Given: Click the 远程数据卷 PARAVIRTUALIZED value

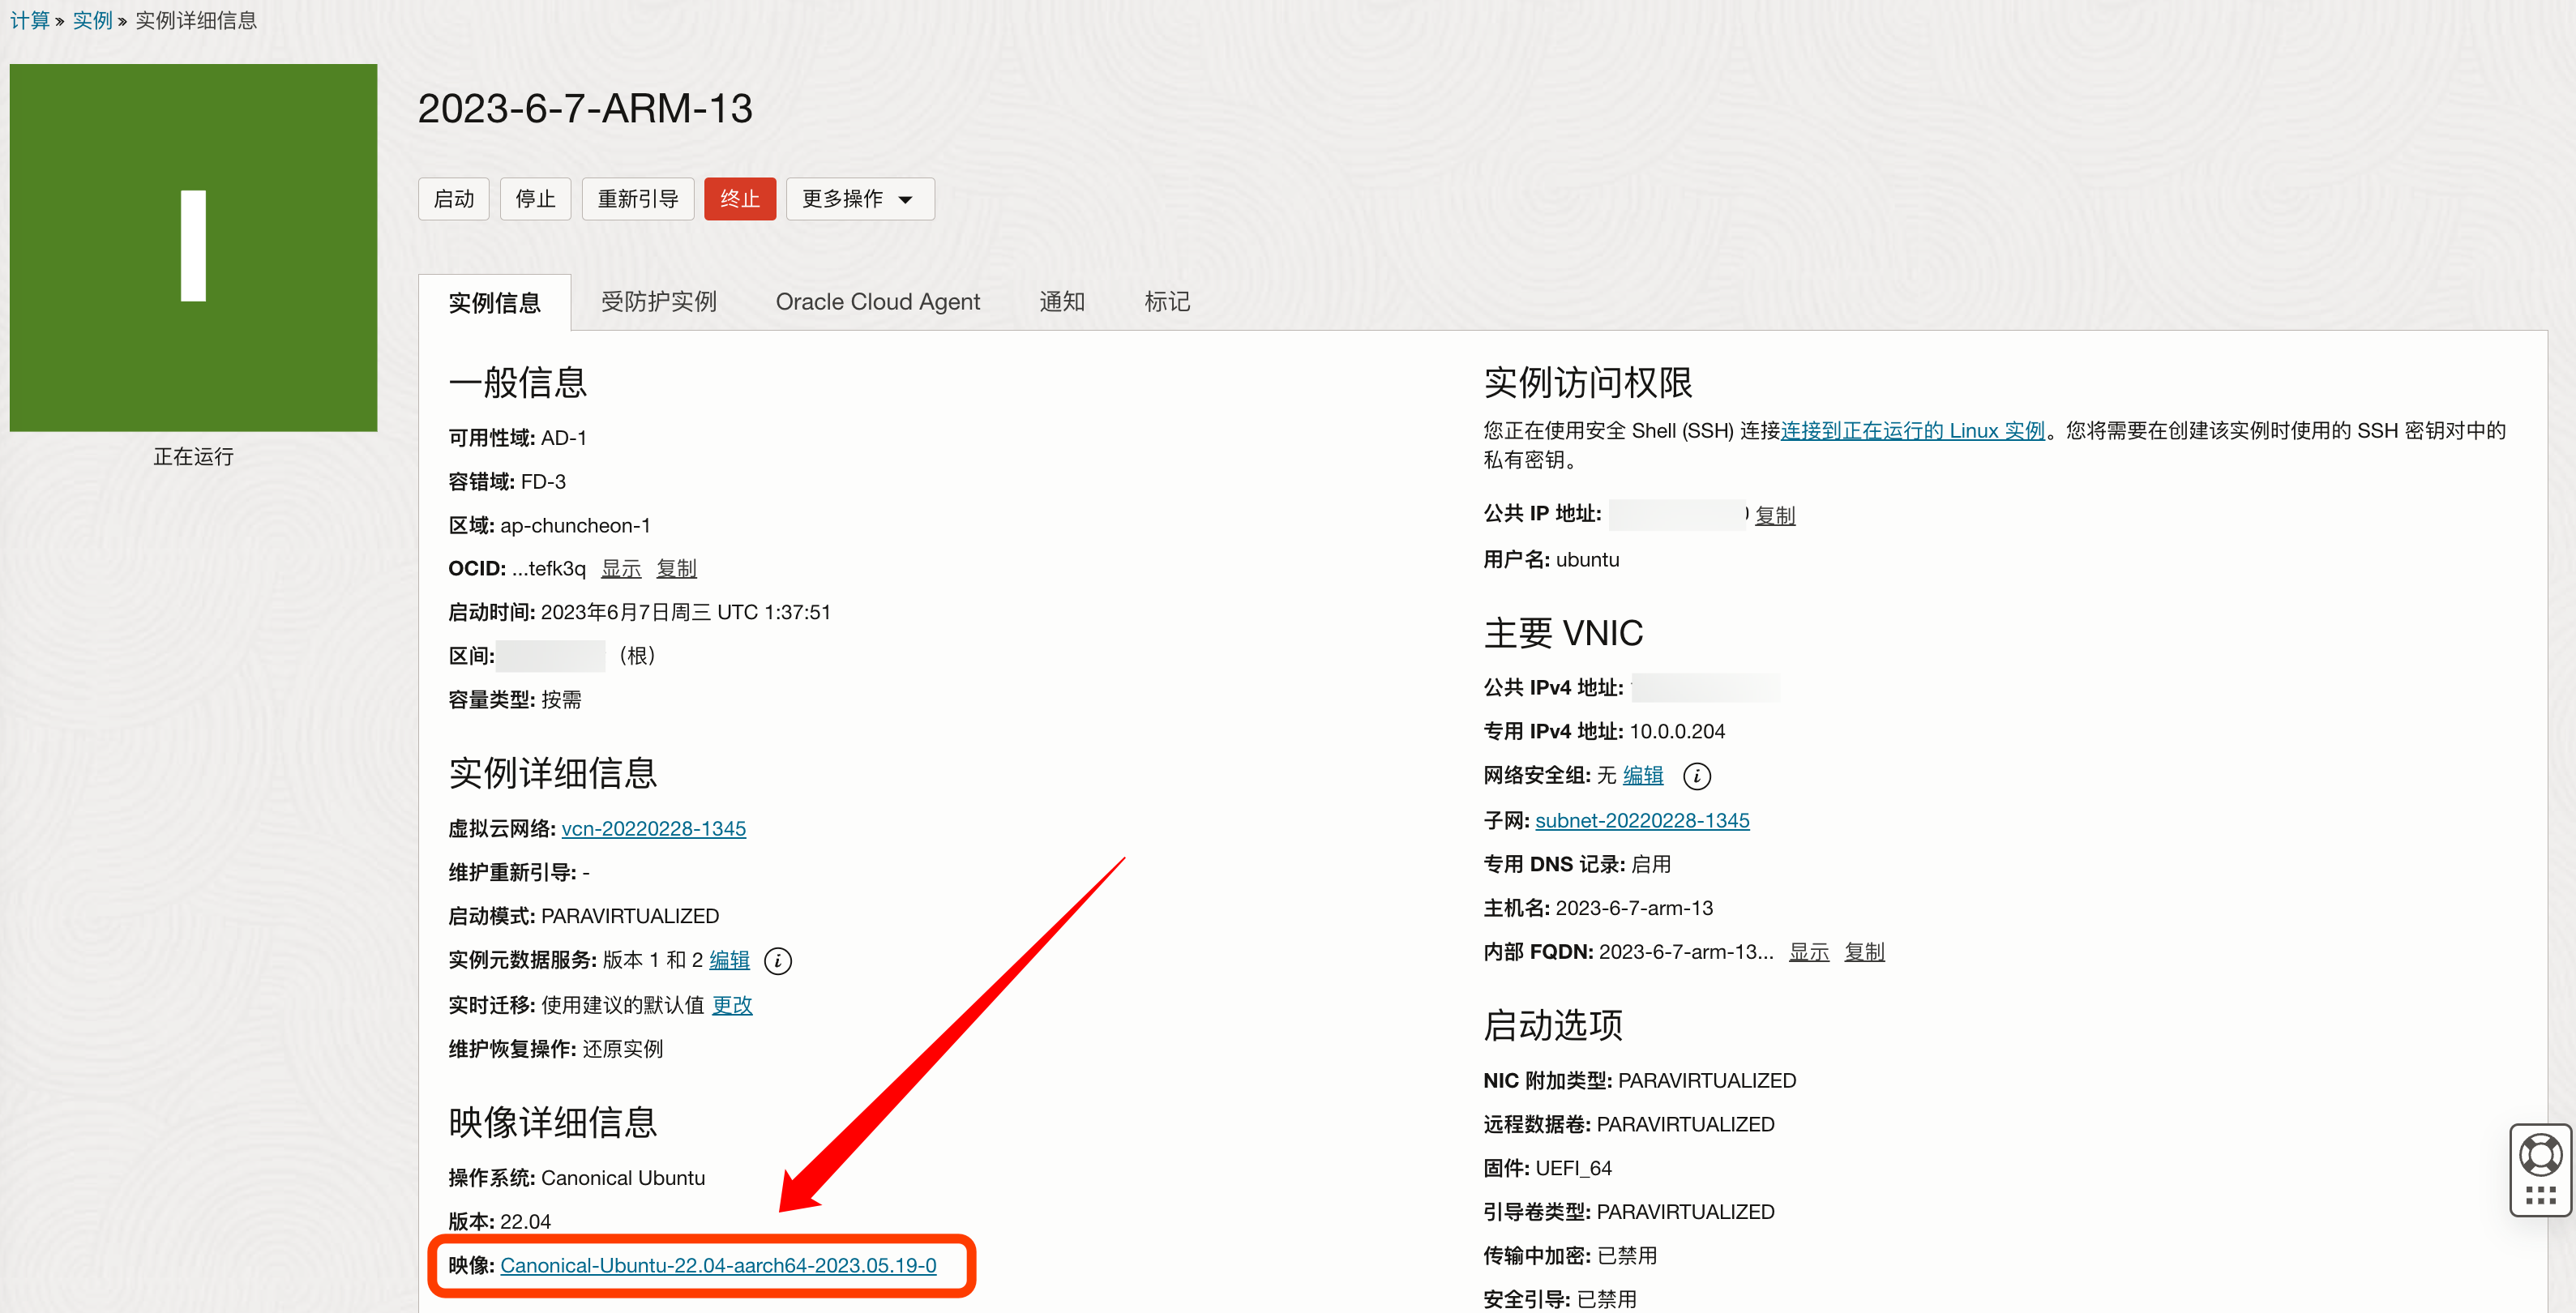Looking at the screenshot, I should [x=1685, y=1125].
